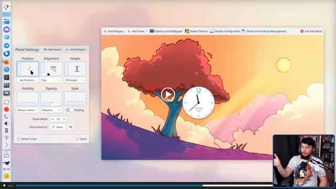Click play button in video bar
The image size is (336, 189).
coord(4,185)
